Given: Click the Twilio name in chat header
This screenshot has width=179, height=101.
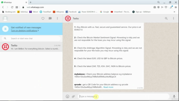Looking at the screenshot, I should coord(76,19).
